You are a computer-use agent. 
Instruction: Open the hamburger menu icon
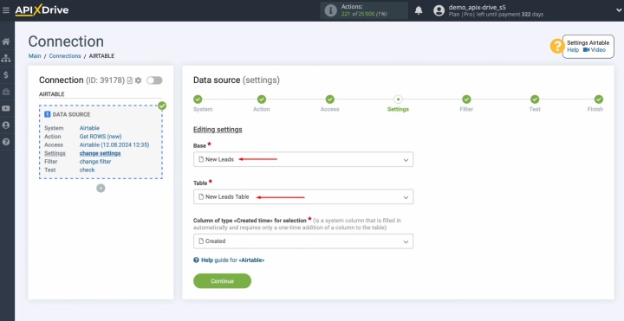[x=6, y=10]
